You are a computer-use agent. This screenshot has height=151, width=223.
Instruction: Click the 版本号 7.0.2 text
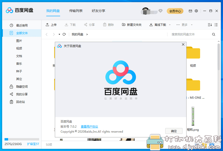(x=68, y=126)
